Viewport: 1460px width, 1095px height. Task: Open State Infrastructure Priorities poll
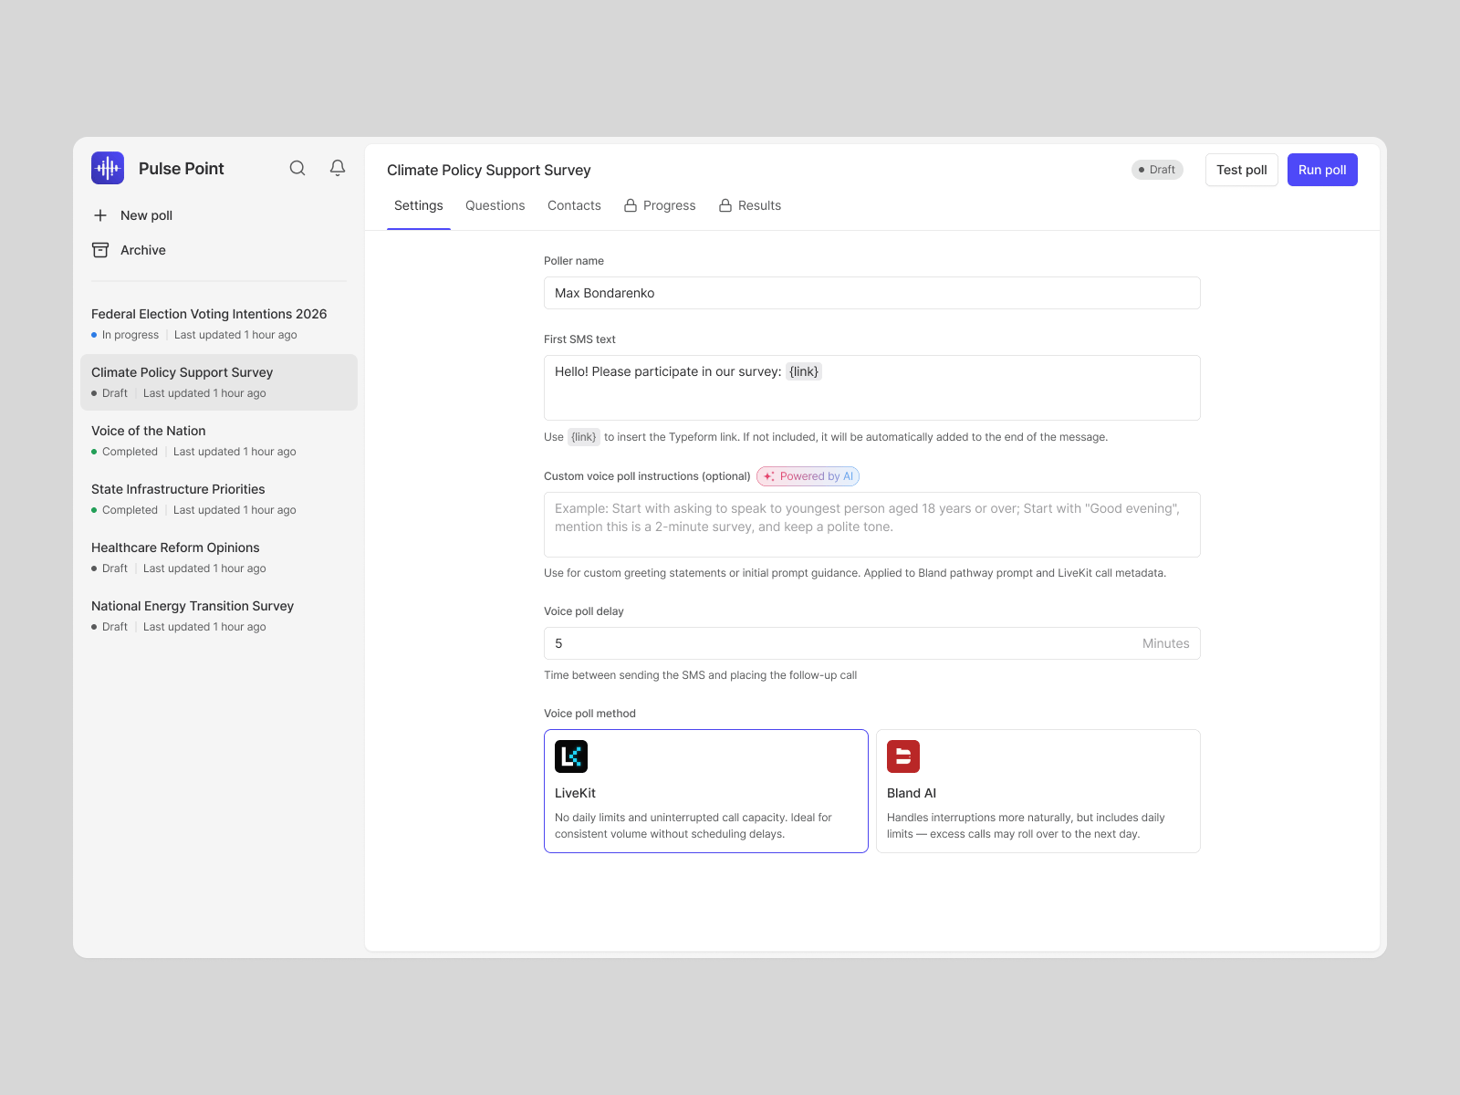(x=219, y=499)
